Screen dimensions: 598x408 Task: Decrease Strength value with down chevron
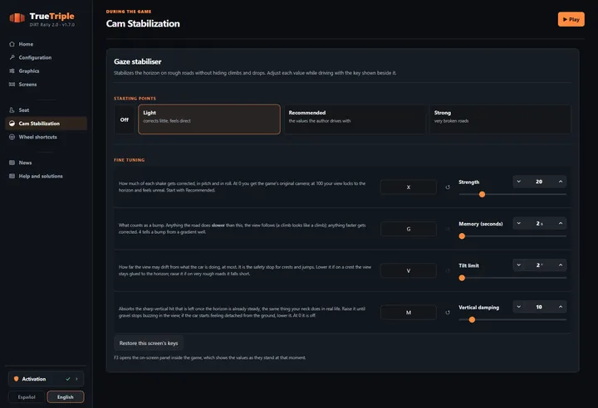(518, 182)
